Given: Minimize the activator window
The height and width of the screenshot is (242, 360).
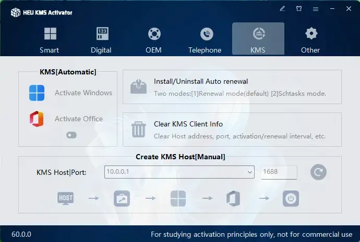Looking at the screenshot, I should [332, 9].
